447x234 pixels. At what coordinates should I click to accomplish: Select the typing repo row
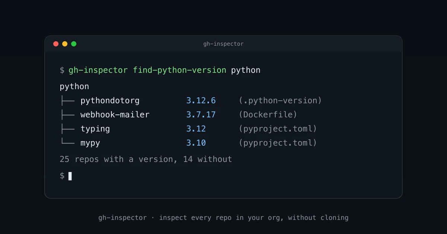tap(188, 129)
